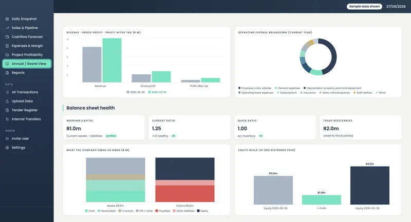This screenshot has height=222, width=411.
Task: Click the tall green 2026 Revenue bar
Action: [x=112, y=60]
